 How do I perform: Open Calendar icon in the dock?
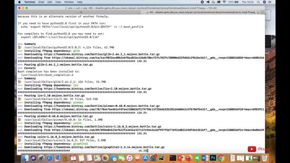coord(73,158)
